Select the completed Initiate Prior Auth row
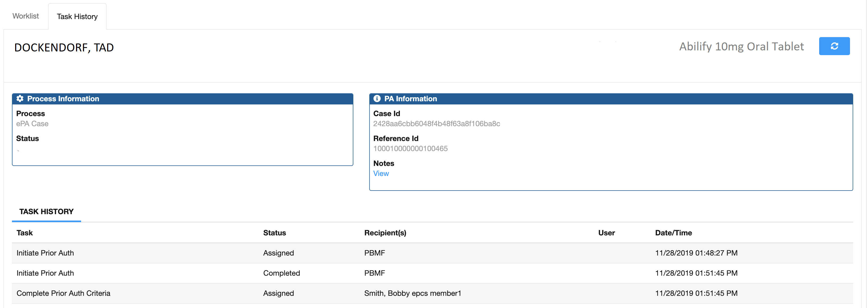 (202, 273)
